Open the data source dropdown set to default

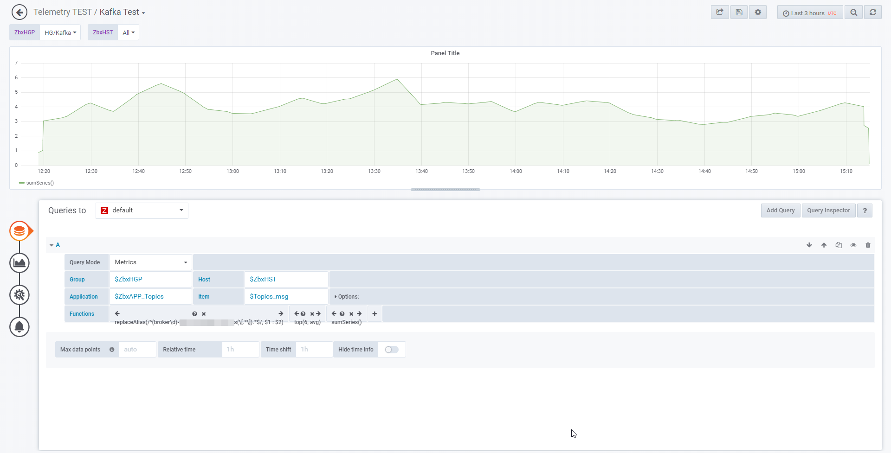click(142, 211)
